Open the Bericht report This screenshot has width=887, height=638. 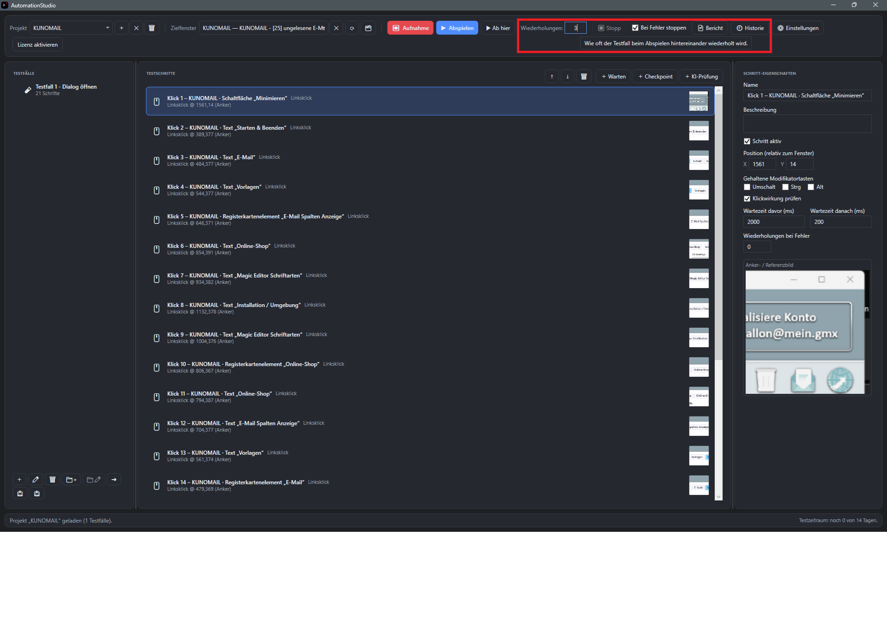[x=710, y=28]
